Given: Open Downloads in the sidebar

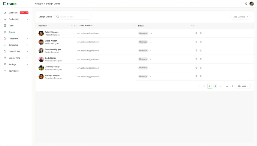Looking at the screenshot, I should (x=13, y=71).
